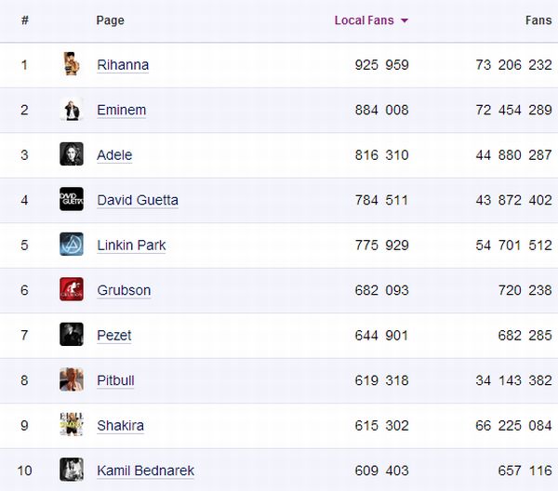Click Pezet's profile thumbnail
The width and height of the screenshot is (558, 491).
click(72, 335)
